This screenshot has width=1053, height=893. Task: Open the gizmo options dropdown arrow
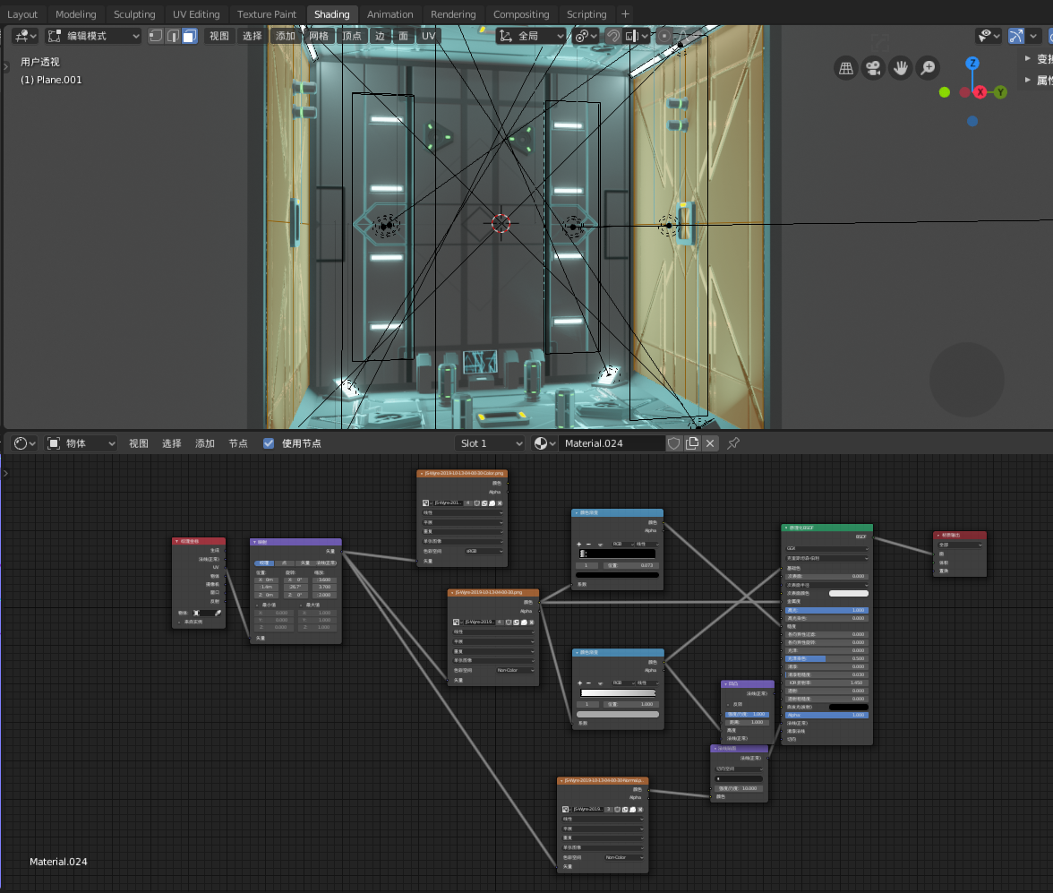coord(1033,37)
